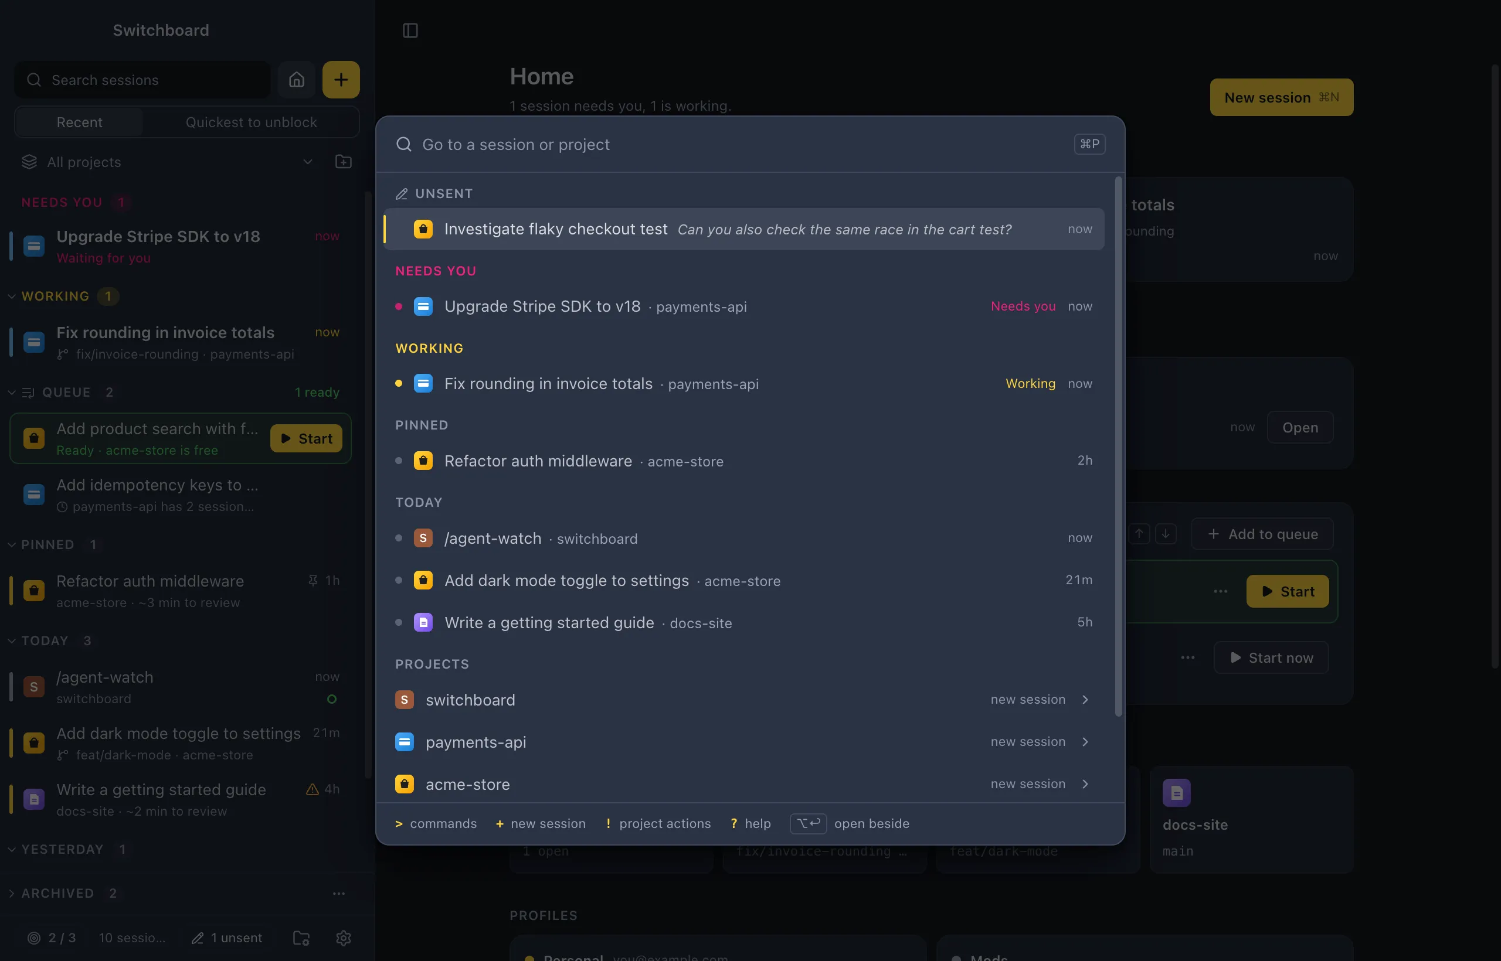Image resolution: width=1501 pixels, height=961 pixels.
Task: Open Archived section more options dots
Action: [x=339, y=893]
